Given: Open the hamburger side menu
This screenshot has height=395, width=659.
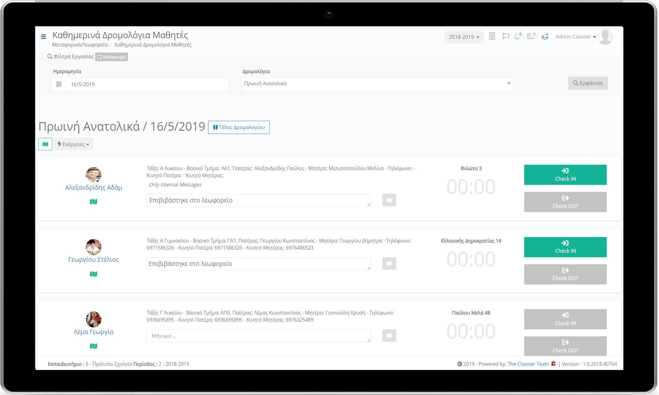Looking at the screenshot, I should 43,36.
